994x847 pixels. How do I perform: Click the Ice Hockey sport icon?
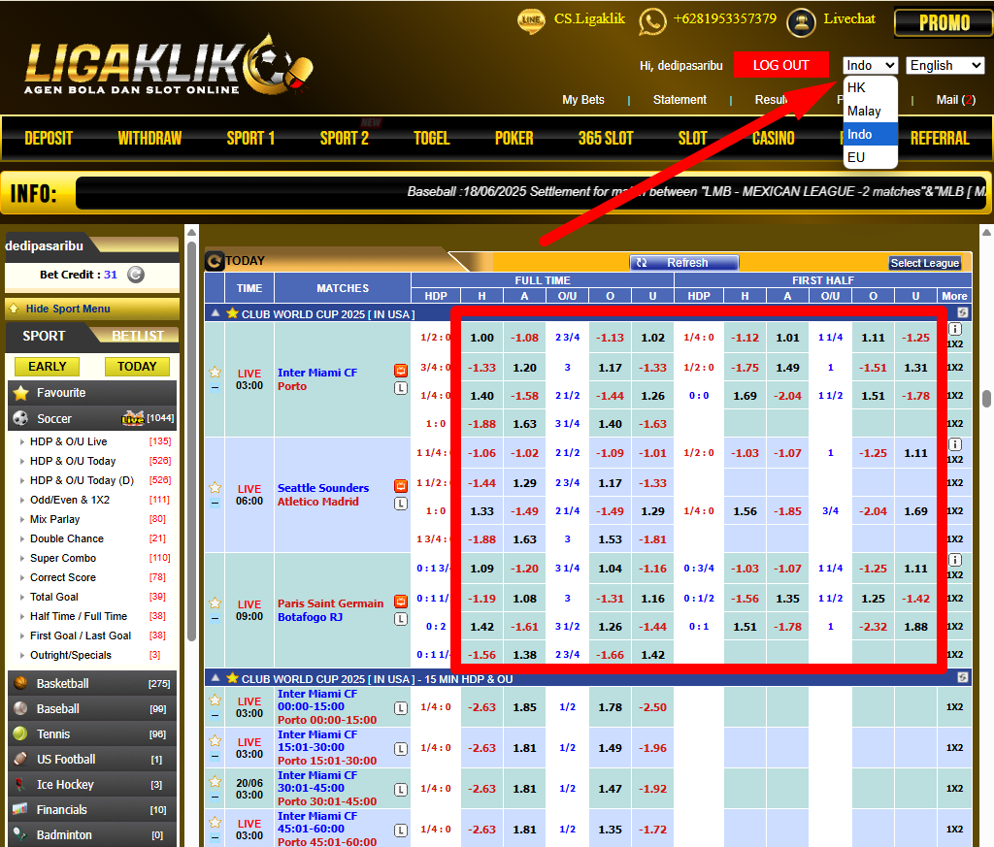(21, 784)
